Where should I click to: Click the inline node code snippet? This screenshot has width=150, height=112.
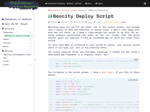72,48
